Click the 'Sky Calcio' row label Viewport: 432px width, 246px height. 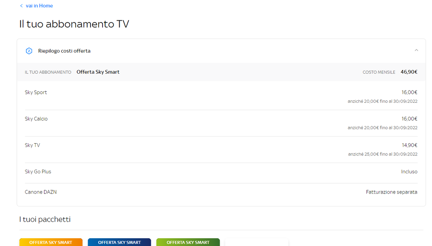36,119
